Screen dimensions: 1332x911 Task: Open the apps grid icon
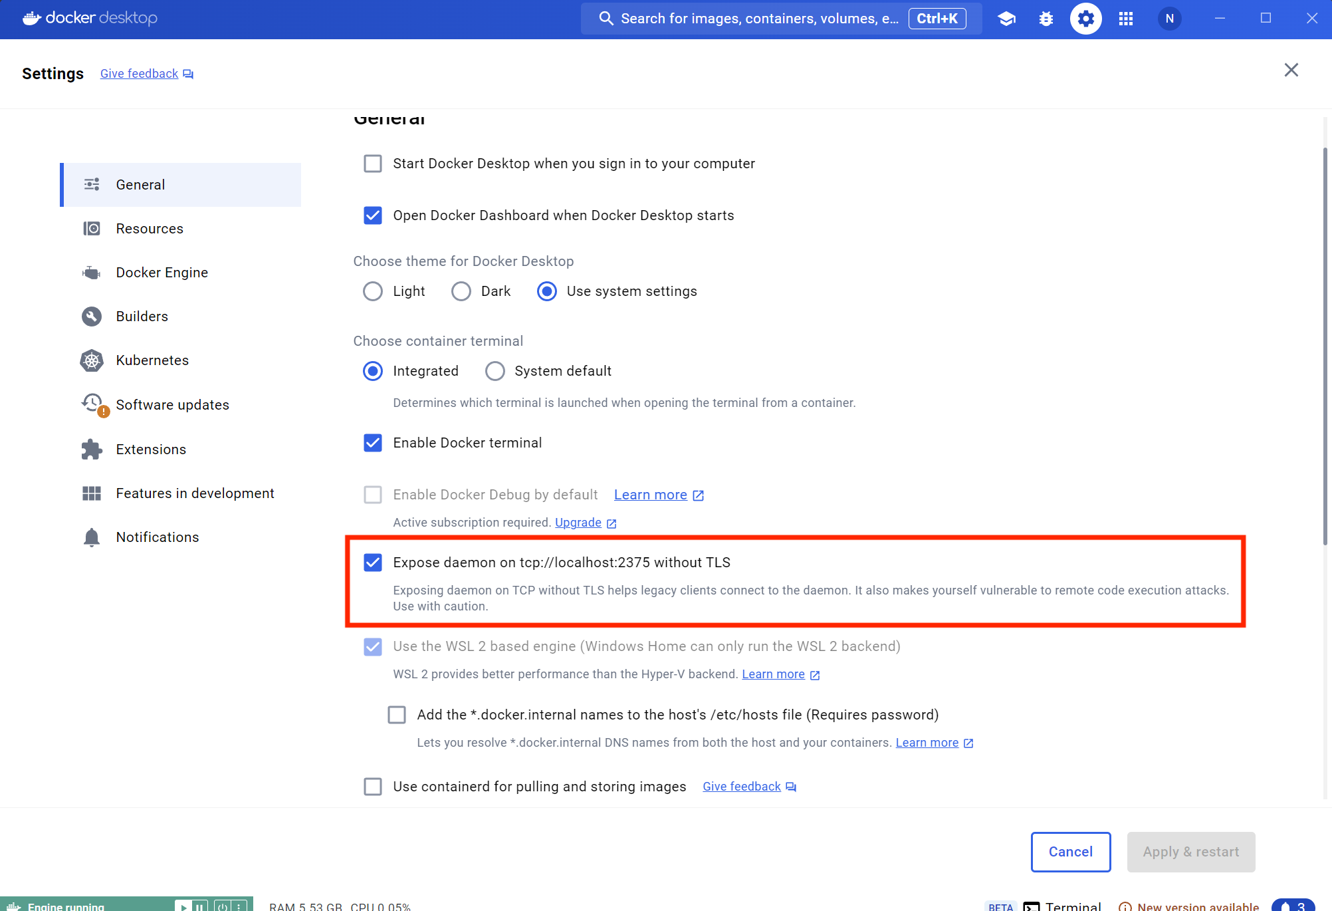point(1125,19)
